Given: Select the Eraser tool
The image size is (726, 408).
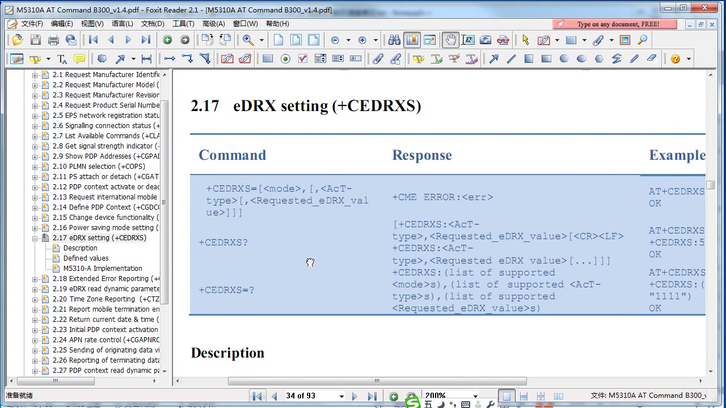Looking at the screenshot, I should pyautogui.click(x=652, y=58).
